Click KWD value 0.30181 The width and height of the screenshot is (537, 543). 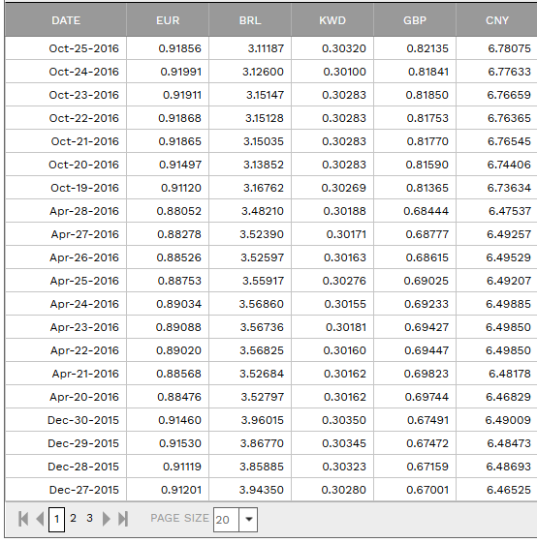346,326
